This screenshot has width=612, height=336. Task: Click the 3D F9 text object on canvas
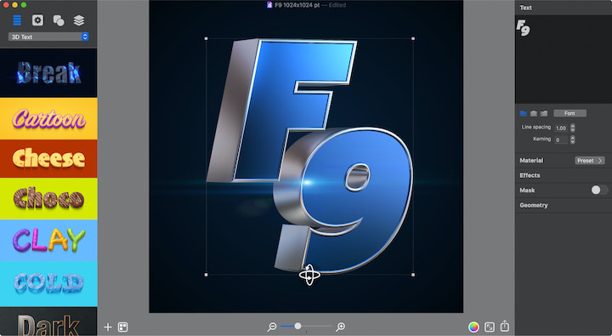coord(309,157)
